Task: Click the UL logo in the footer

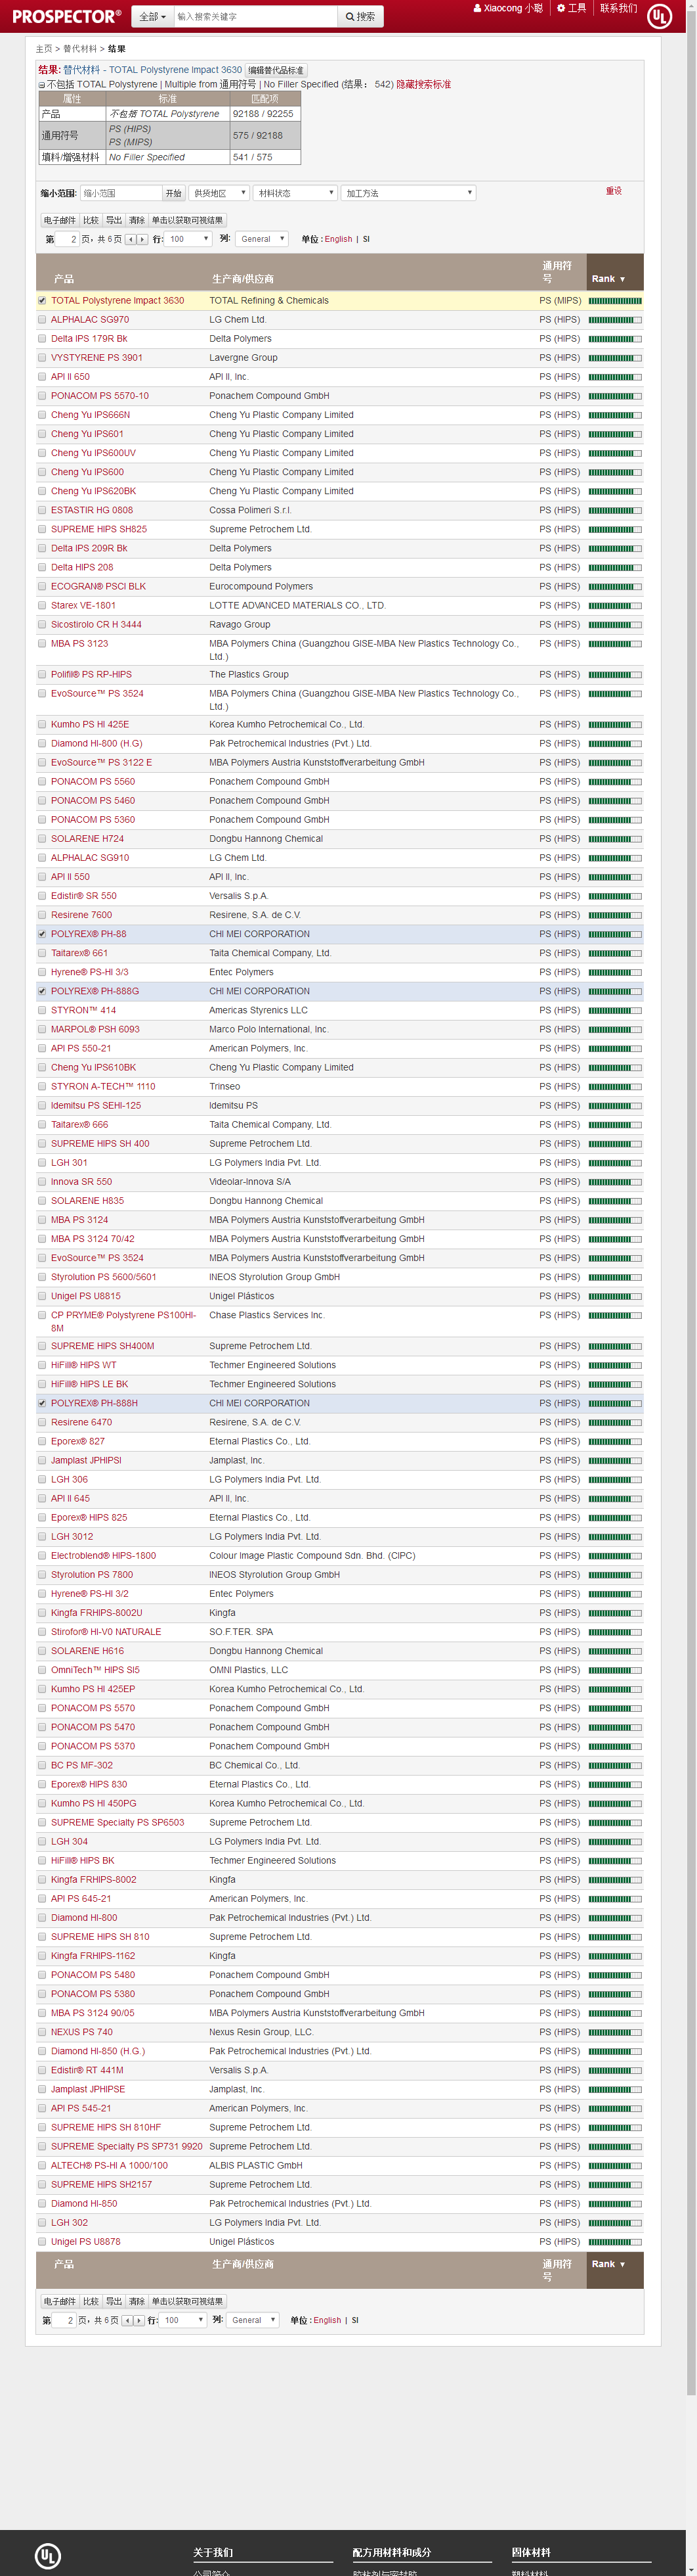Action: pos(47,2555)
